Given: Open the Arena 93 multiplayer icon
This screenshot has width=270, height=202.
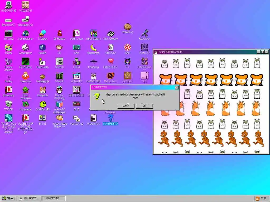Looking at the screenshot, I should tap(59, 107).
